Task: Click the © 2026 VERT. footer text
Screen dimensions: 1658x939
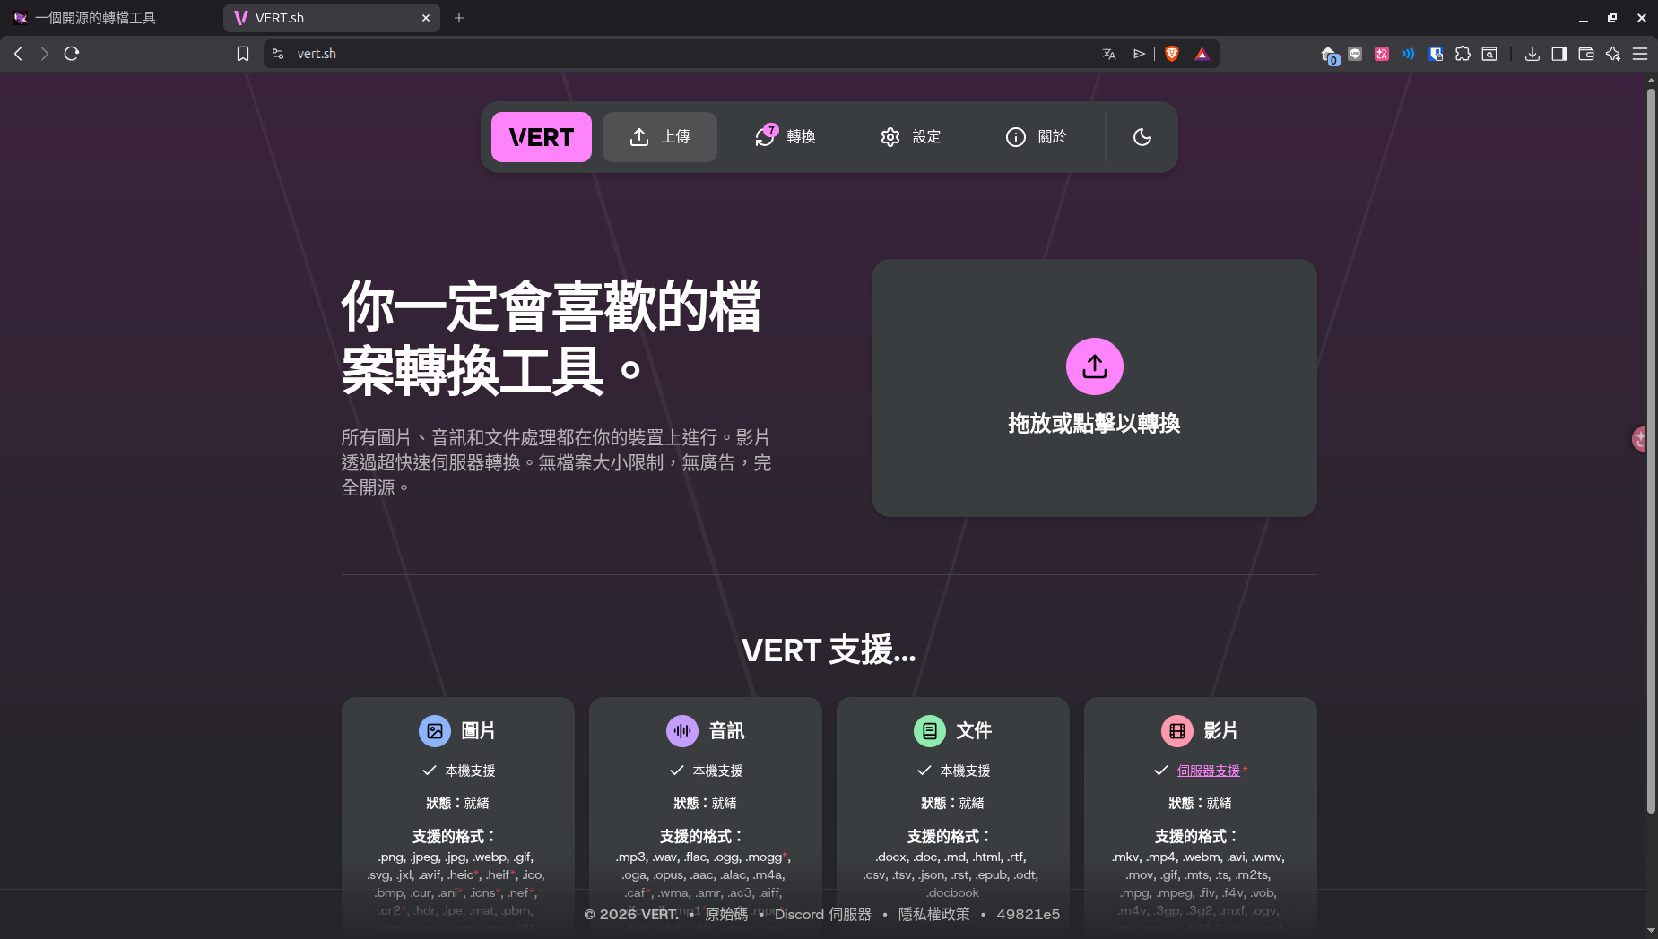Action: click(x=631, y=914)
